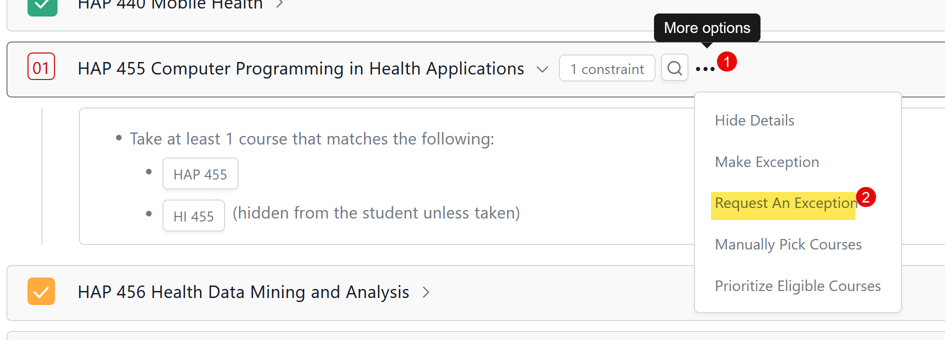Collapse HAP 455 requirement chevron
This screenshot has width=945, height=340.
coord(542,69)
